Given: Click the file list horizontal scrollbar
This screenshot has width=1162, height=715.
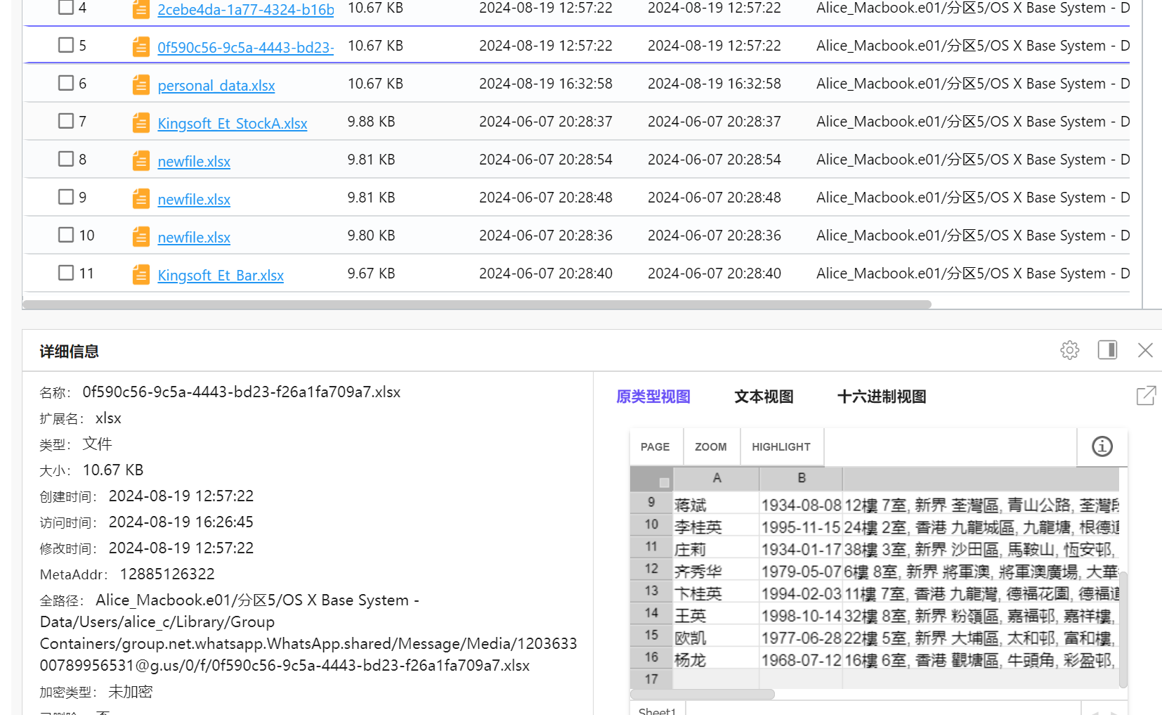Looking at the screenshot, I should 477,304.
